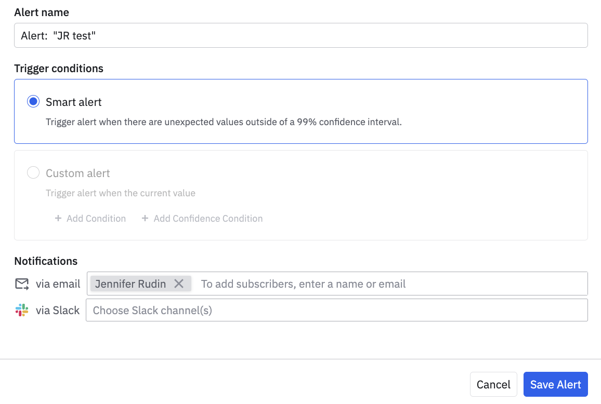Click the Custom alert label text
The width and height of the screenshot is (601, 404).
(78, 173)
